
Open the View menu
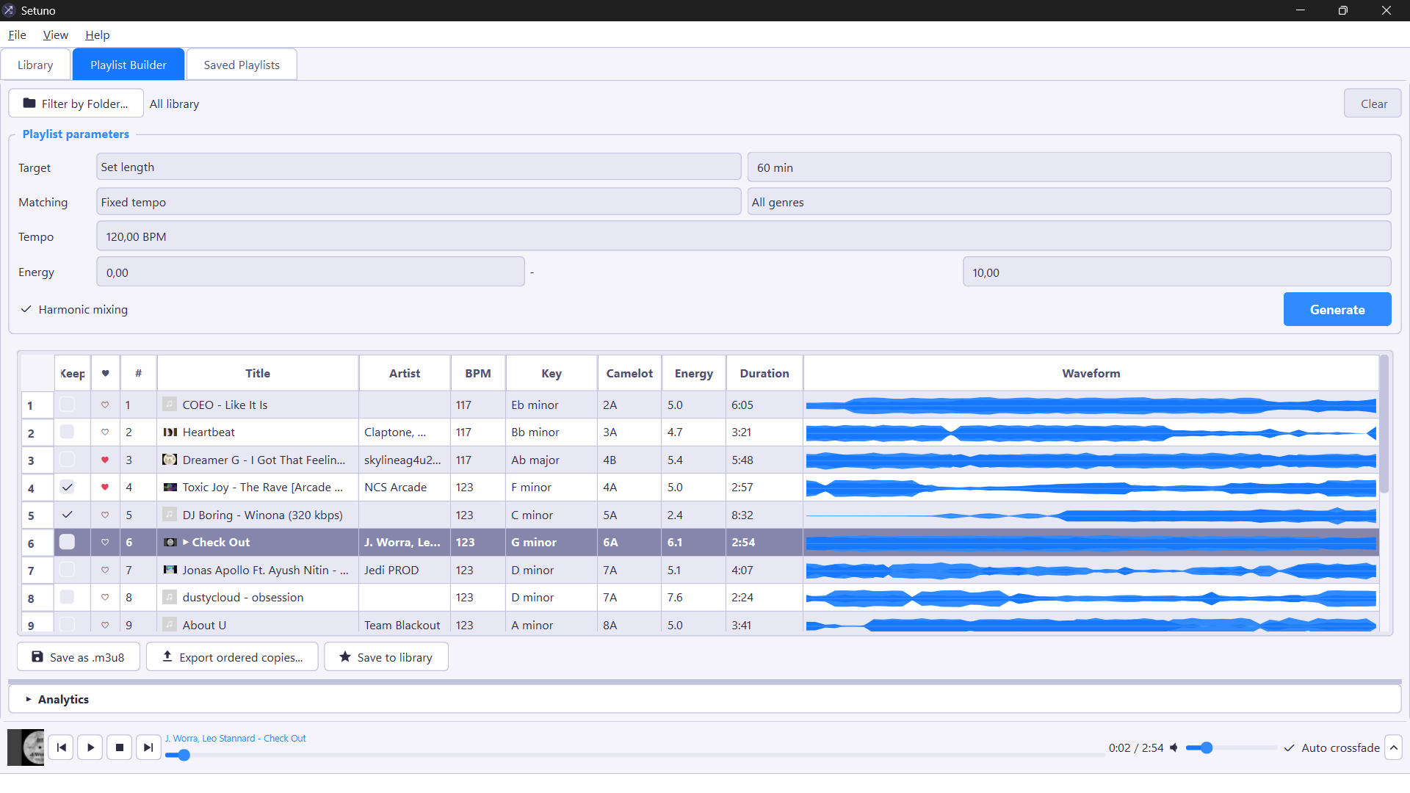[x=56, y=35]
